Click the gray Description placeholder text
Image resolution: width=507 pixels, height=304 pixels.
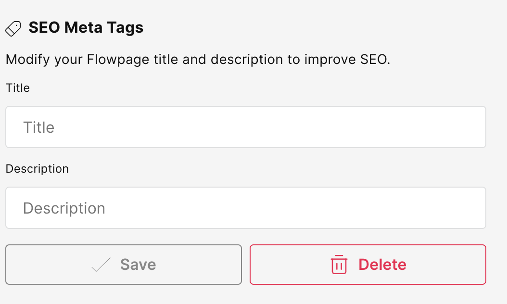(64, 208)
